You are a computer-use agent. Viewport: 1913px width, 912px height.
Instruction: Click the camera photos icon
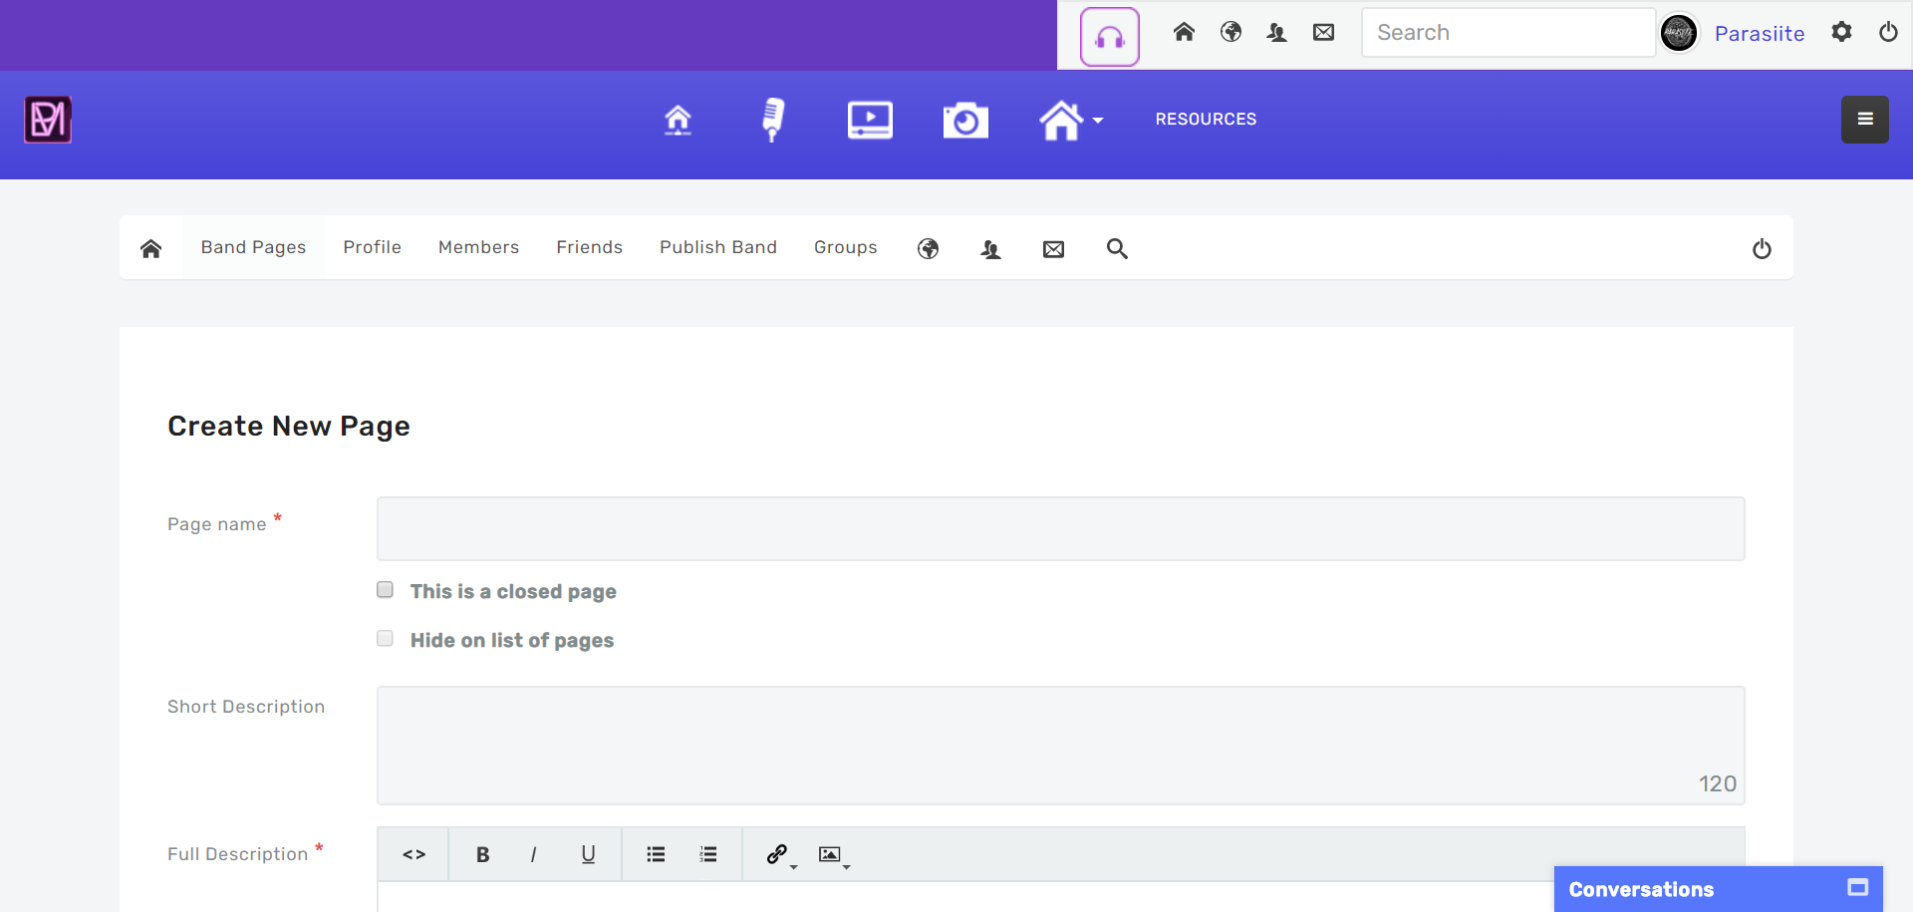964,121
